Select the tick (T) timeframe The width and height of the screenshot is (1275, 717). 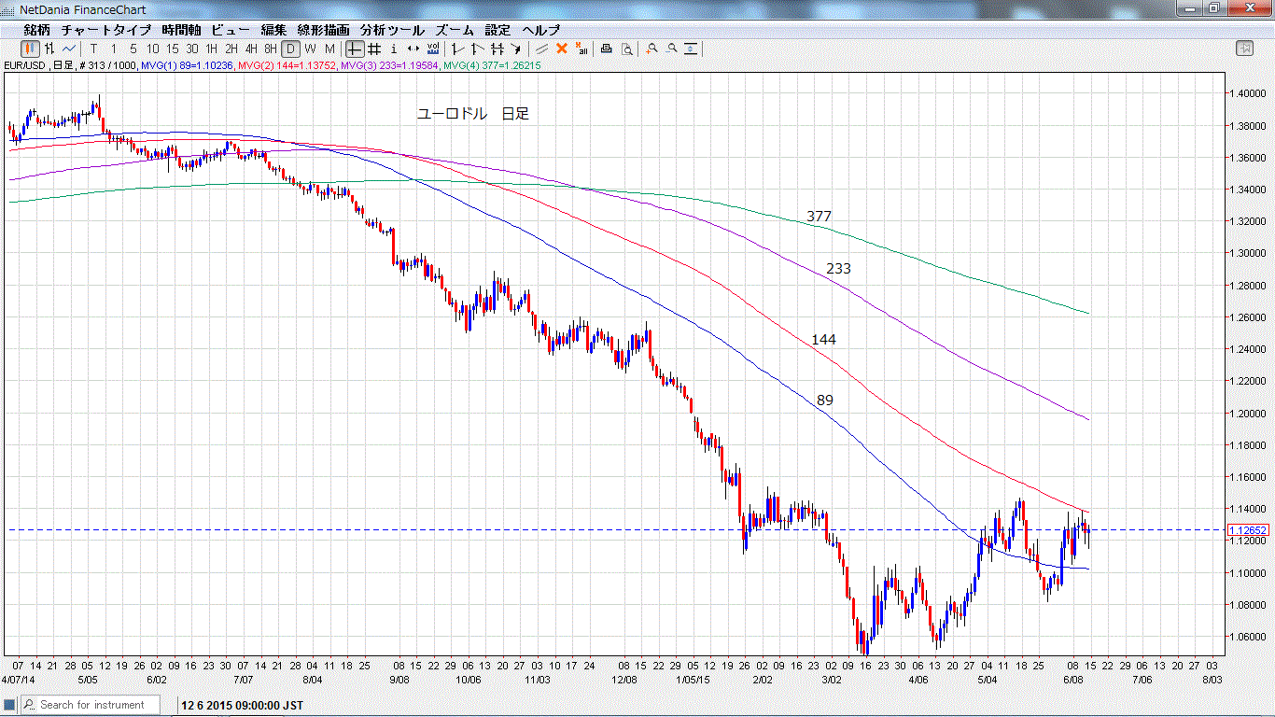tap(94, 49)
